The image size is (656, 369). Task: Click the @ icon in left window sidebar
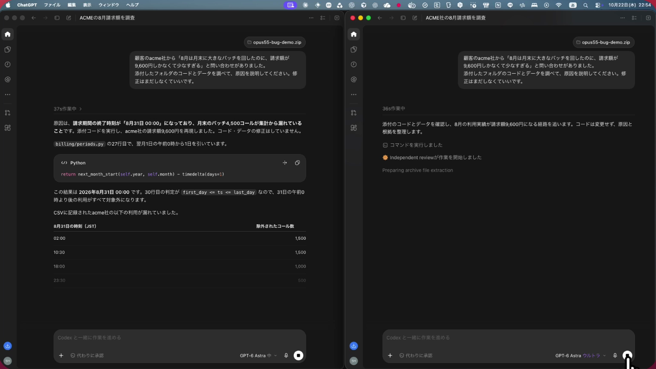[x=8, y=80]
